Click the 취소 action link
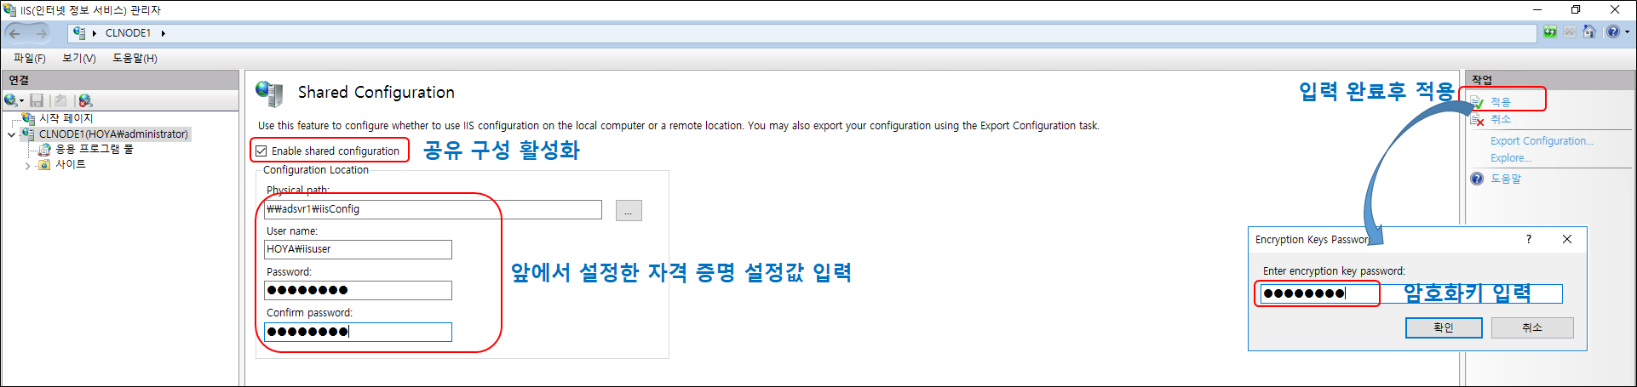The width and height of the screenshot is (1637, 387). [x=1501, y=120]
